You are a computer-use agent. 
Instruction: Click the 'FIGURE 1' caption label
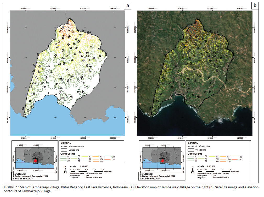point(11,187)
